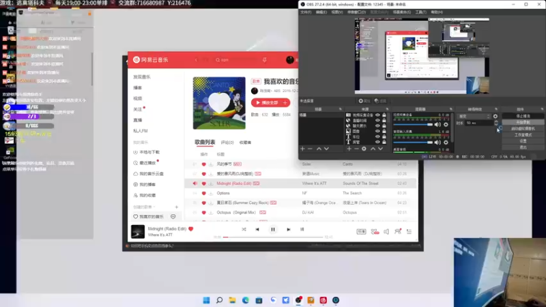Open Windows taskbar search
Image resolution: width=546 pixels, height=307 pixels.
coord(219,300)
